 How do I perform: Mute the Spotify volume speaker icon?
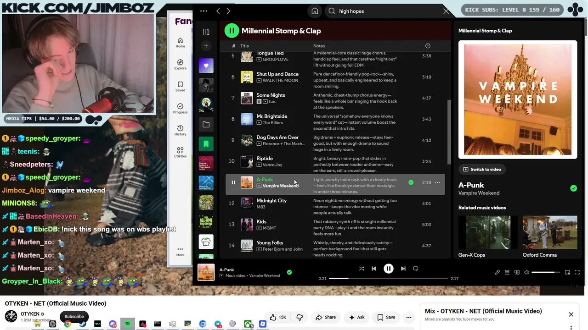click(x=527, y=272)
